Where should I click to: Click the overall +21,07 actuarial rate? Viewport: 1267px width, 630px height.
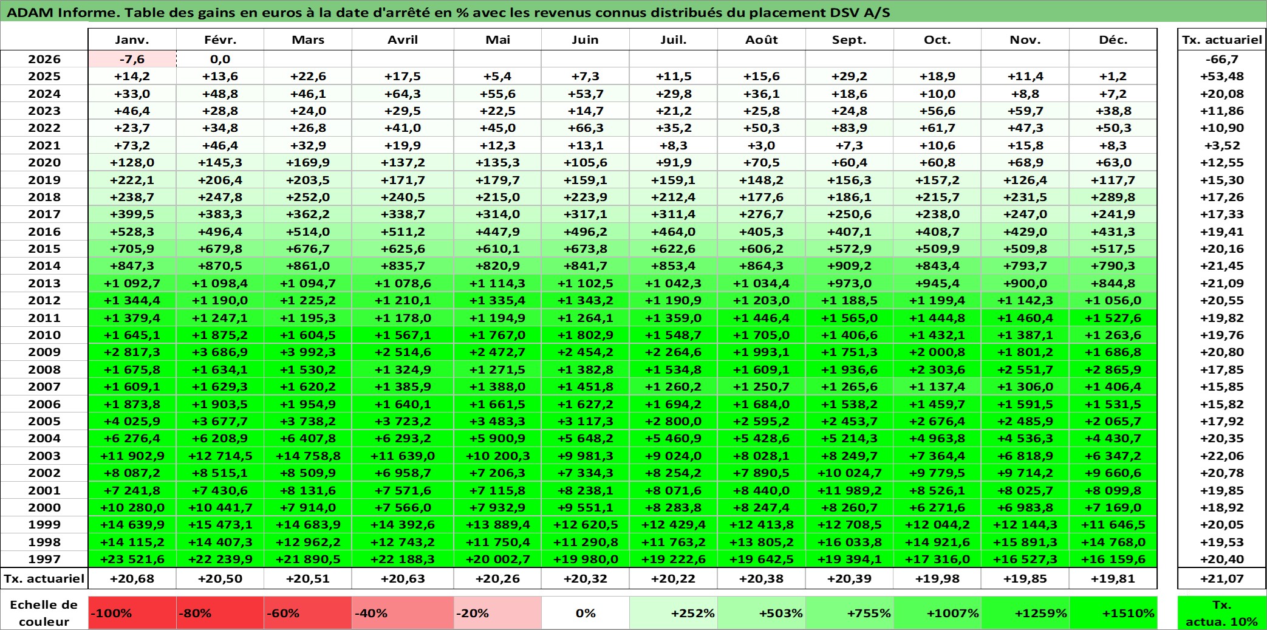tap(1222, 578)
